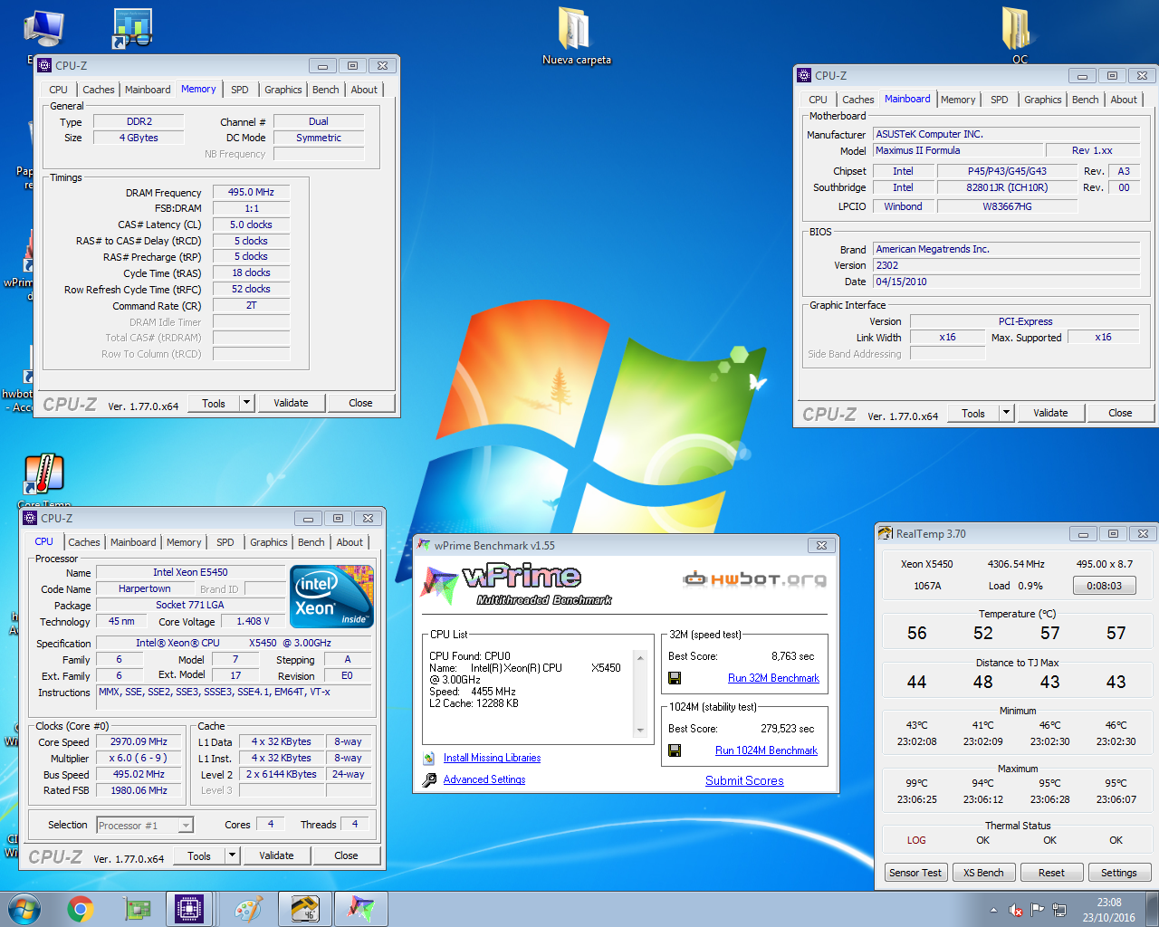
Task: Click the network tray icon
Action: 1059,910
